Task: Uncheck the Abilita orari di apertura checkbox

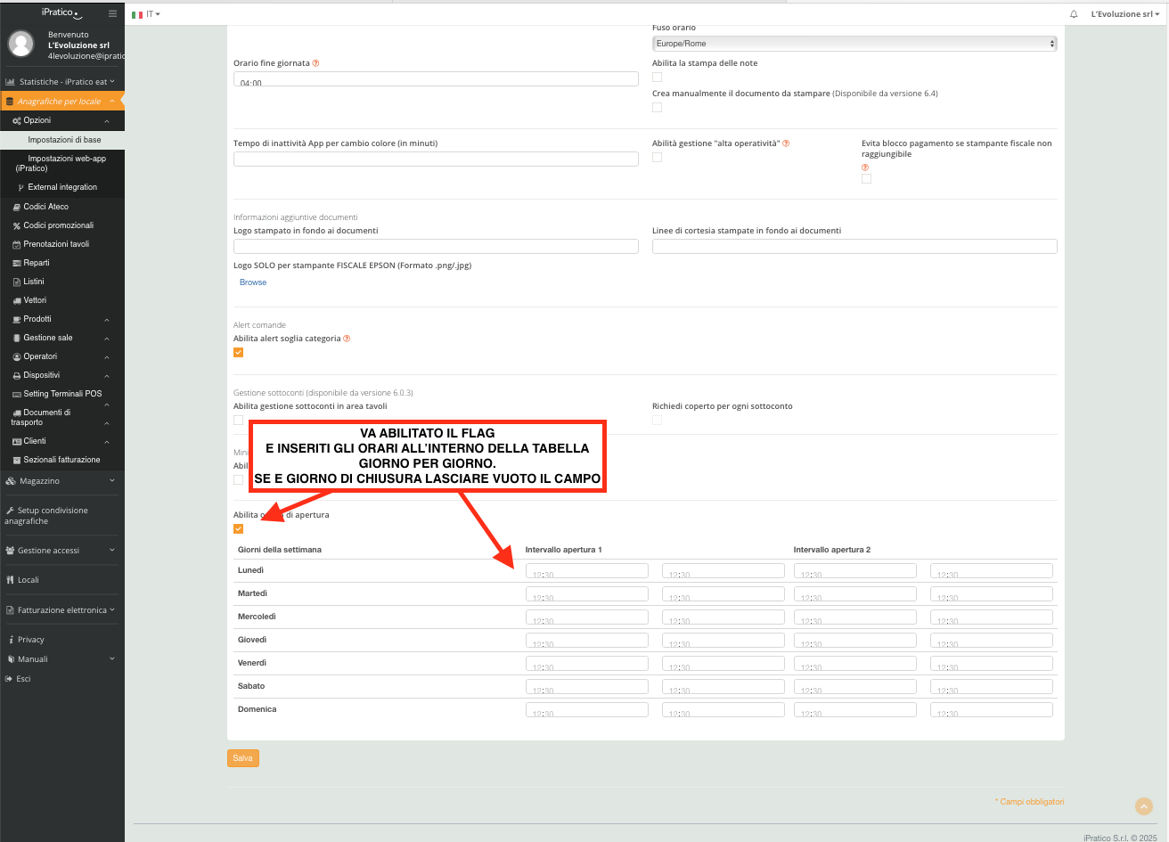Action: pos(238,529)
